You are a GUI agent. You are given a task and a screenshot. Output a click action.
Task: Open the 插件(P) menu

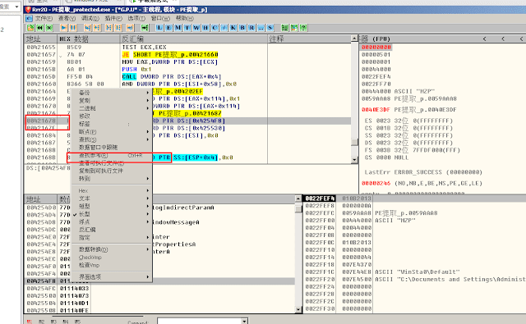(113, 18)
